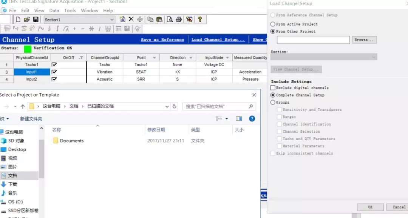408x218 pixels.
Task: Uncheck OnOff checkbox for Input1 row
Action: [54, 72]
